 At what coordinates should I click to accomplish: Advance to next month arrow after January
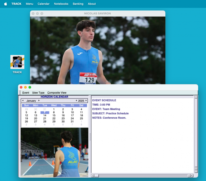click(x=39, y=101)
